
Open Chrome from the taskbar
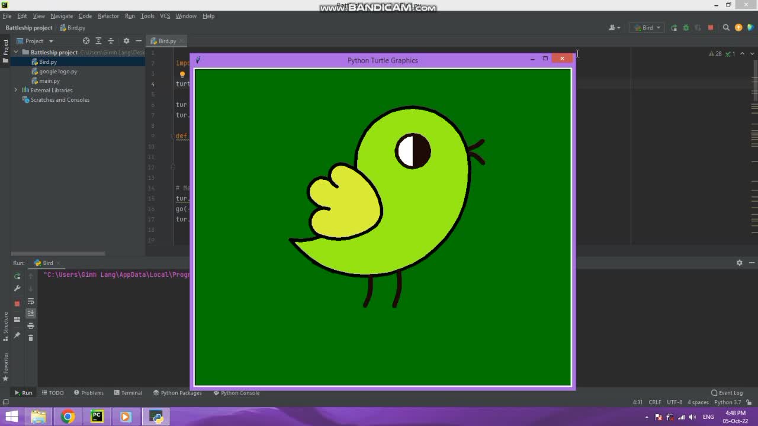pyautogui.click(x=68, y=417)
